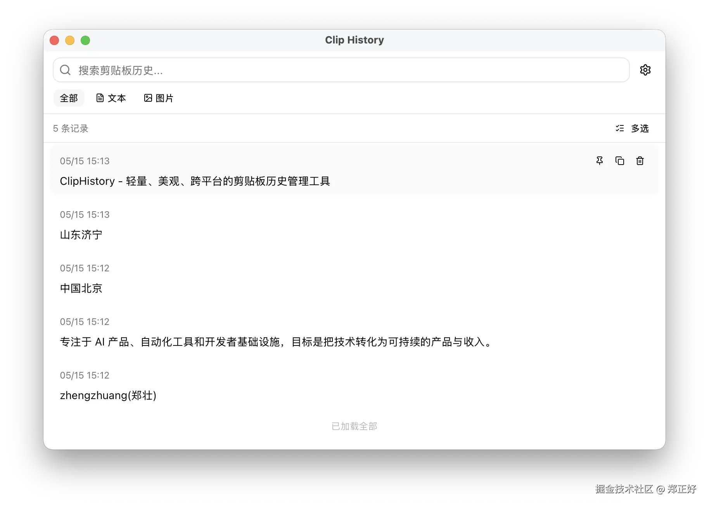Select the entry starting with 专注于 AI 产品
The height and width of the screenshot is (507, 709).
coord(354,332)
